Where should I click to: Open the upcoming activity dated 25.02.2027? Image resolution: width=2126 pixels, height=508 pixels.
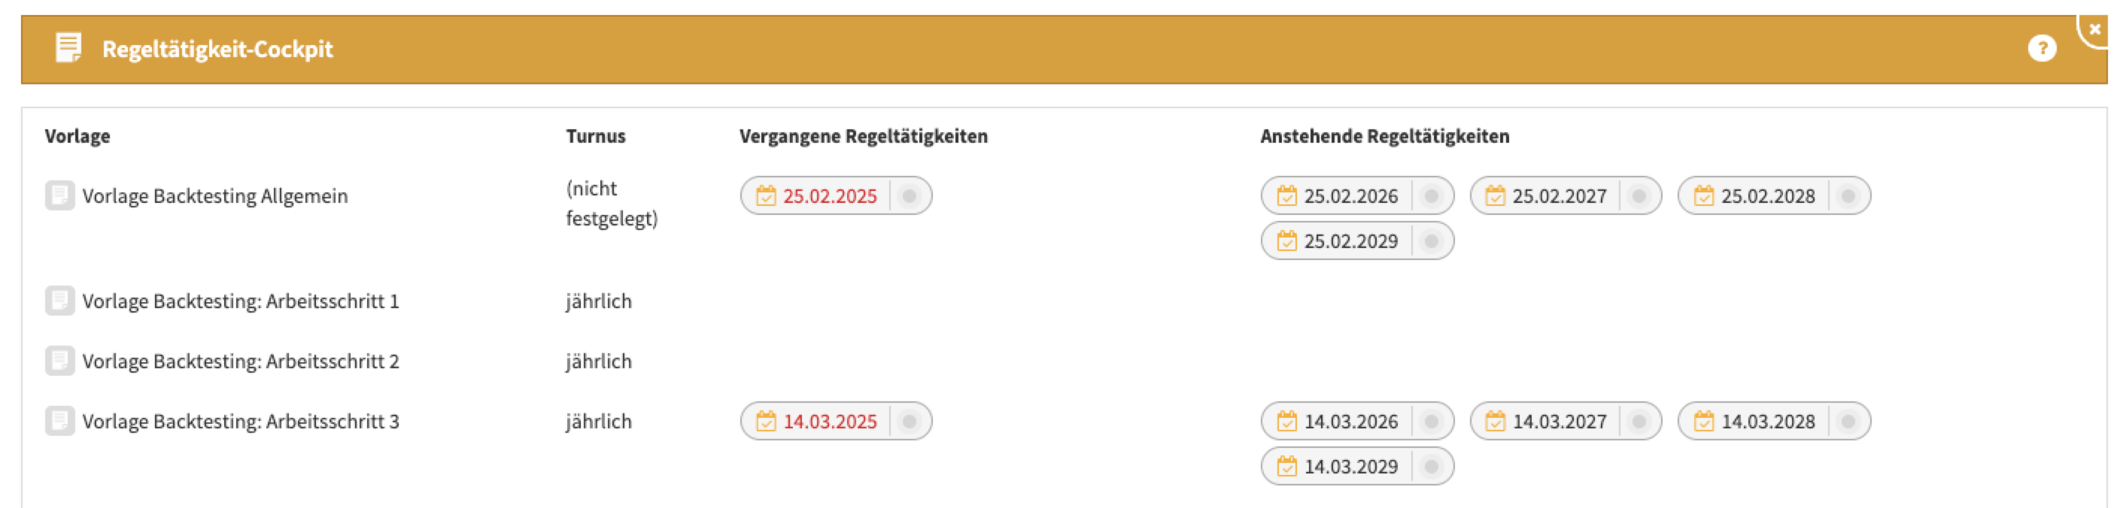point(1559,196)
